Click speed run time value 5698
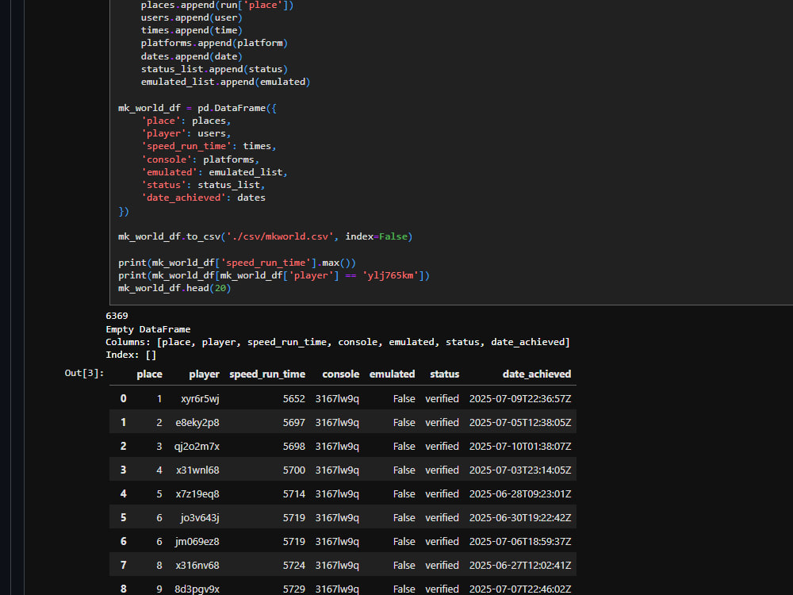793x595 pixels. (x=294, y=446)
